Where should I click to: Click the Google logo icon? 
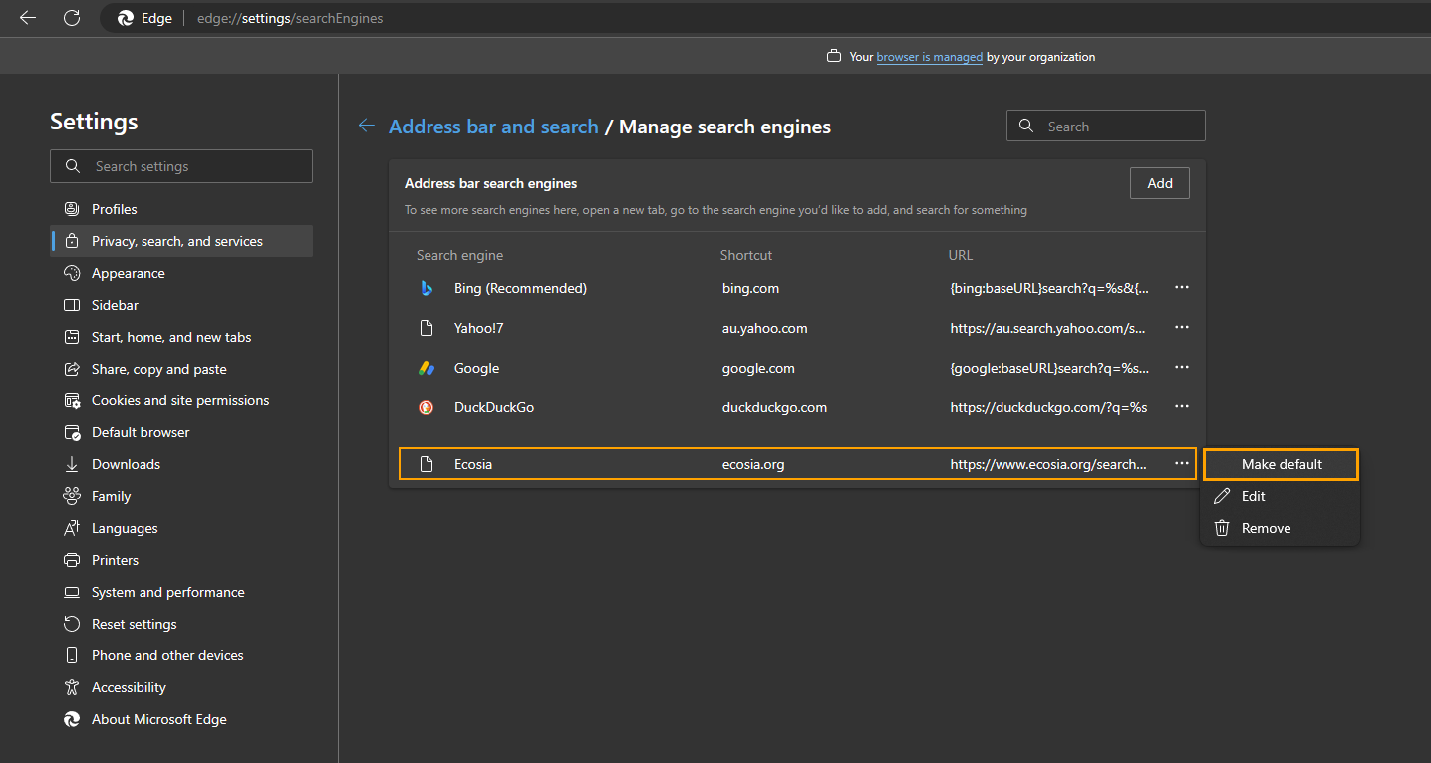426,368
